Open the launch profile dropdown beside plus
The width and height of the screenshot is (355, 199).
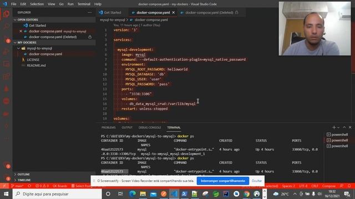tap(338, 128)
